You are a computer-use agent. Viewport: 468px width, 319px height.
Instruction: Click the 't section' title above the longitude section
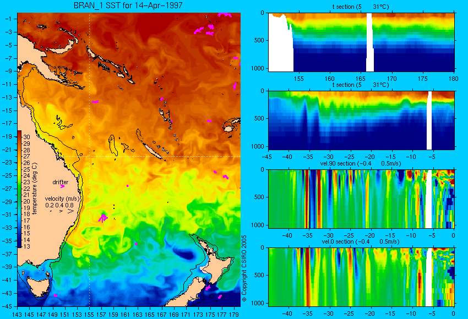361,7
